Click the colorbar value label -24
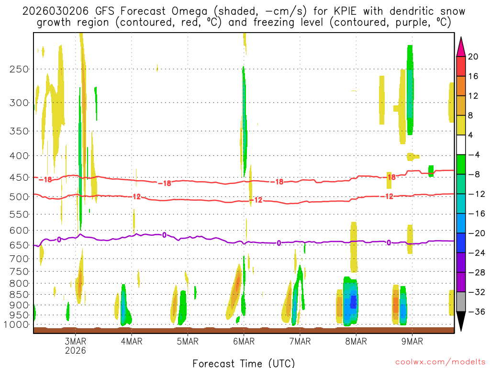Image resolution: width=490 pixels, height=368 pixels. pos(477,253)
